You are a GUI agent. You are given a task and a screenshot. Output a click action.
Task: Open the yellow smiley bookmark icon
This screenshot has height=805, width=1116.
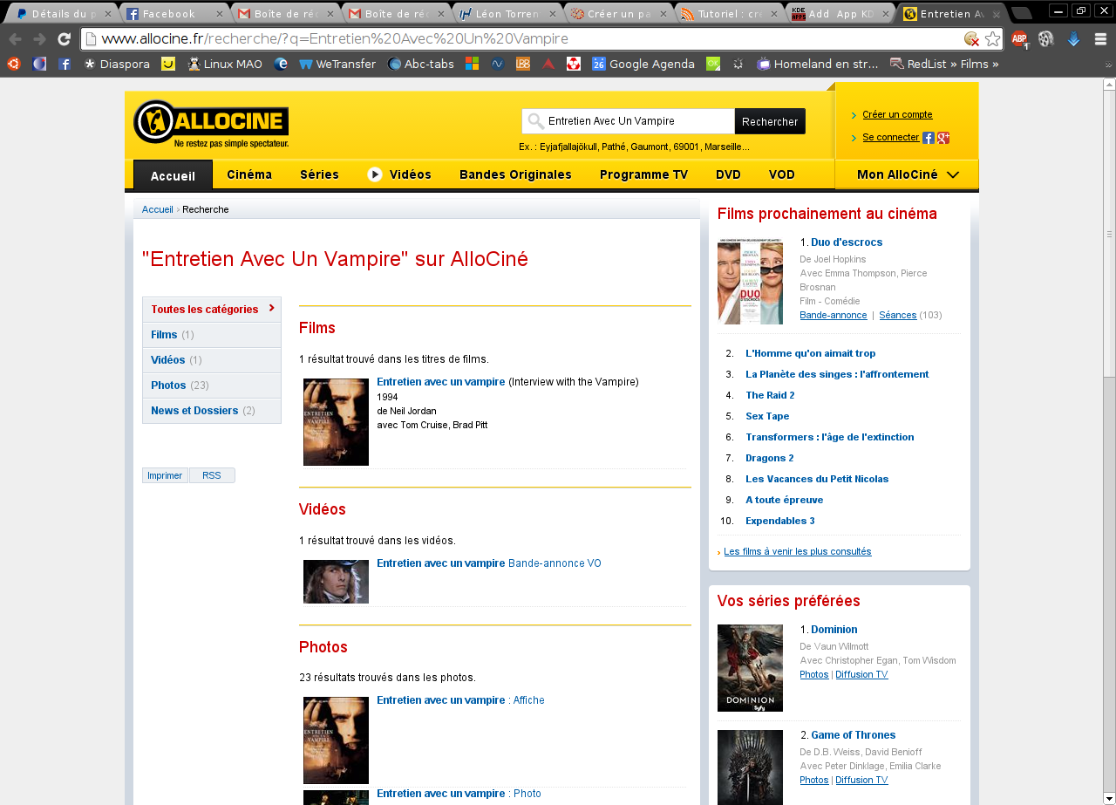[x=168, y=64]
